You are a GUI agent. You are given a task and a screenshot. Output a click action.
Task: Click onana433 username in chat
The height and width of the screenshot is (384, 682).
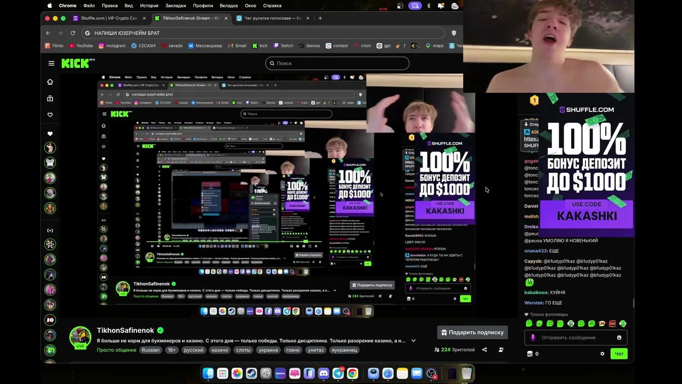pyautogui.click(x=535, y=251)
